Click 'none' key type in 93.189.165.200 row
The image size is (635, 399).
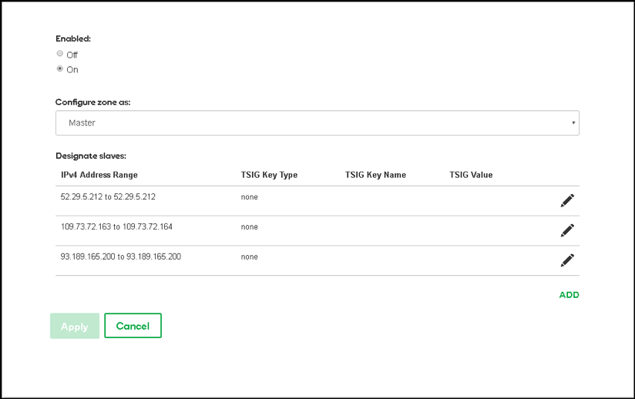coord(249,257)
